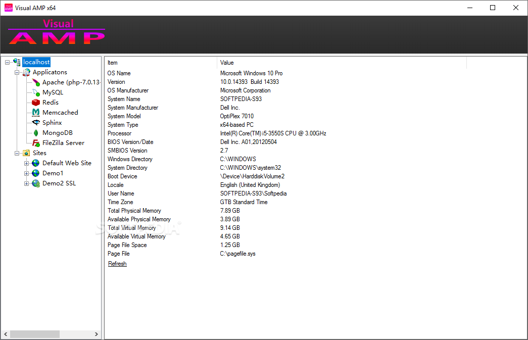Click the SMBIOS Version row label

tap(127, 151)
